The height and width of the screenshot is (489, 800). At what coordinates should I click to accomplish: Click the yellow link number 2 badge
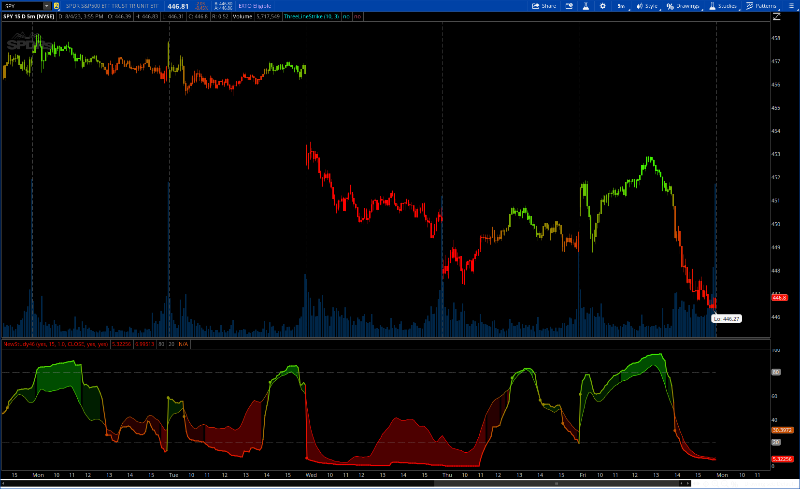(57, 6)
